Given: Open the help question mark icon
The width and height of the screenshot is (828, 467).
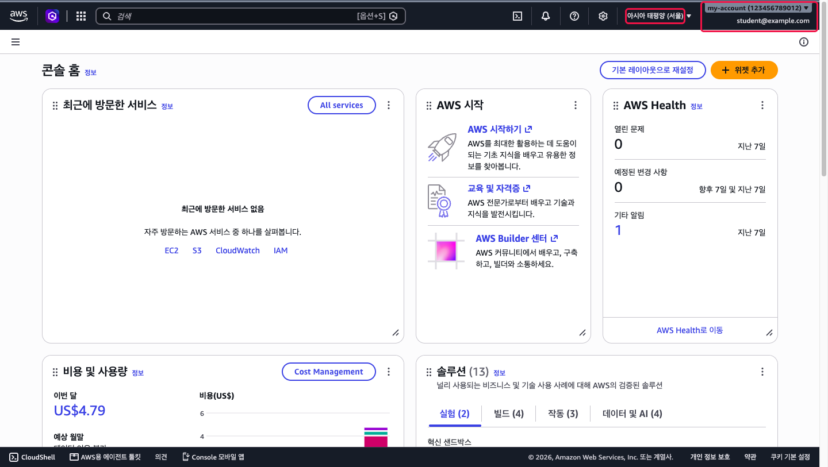Looking at the screenshot, I should 574,16.
